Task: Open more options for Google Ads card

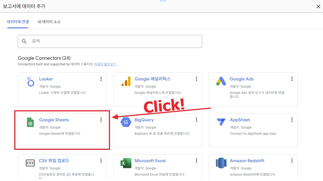Action: pos(292,79)
